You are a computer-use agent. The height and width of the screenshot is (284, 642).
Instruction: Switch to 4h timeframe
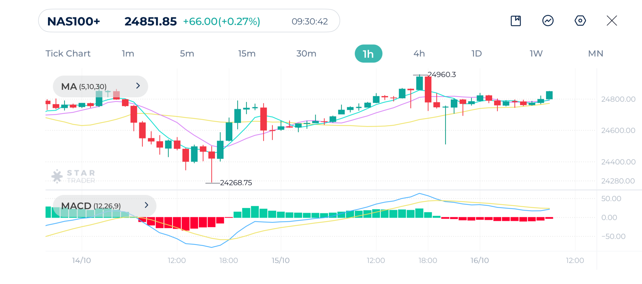click(419, 54)
